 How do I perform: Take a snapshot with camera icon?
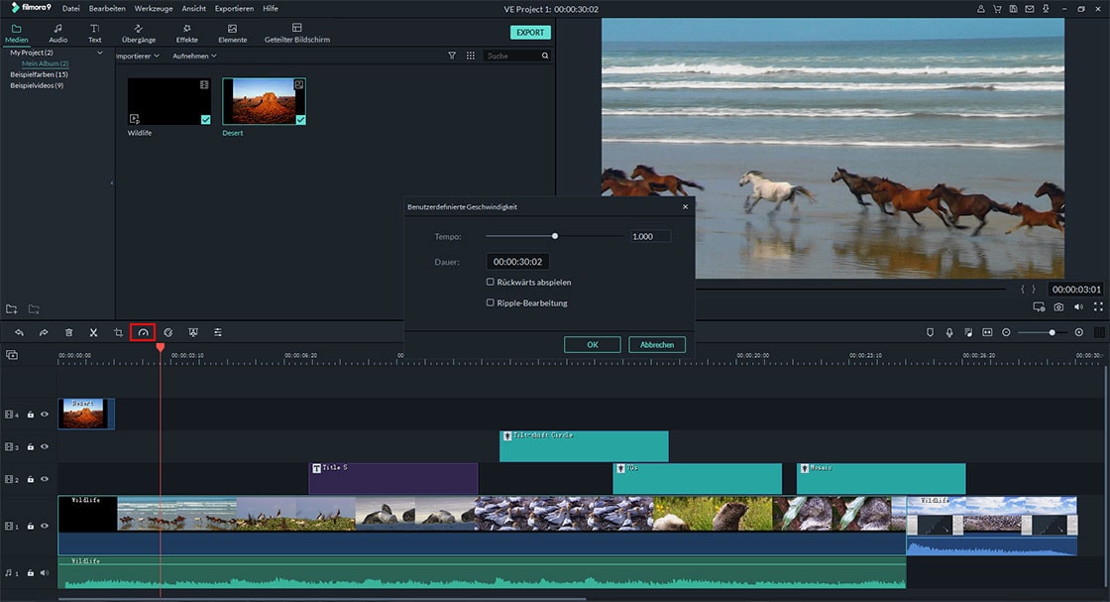[x=1058, y=306]
